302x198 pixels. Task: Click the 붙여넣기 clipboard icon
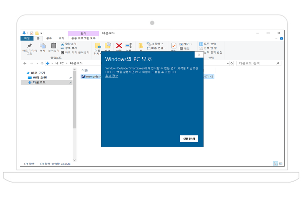point(54,46)
